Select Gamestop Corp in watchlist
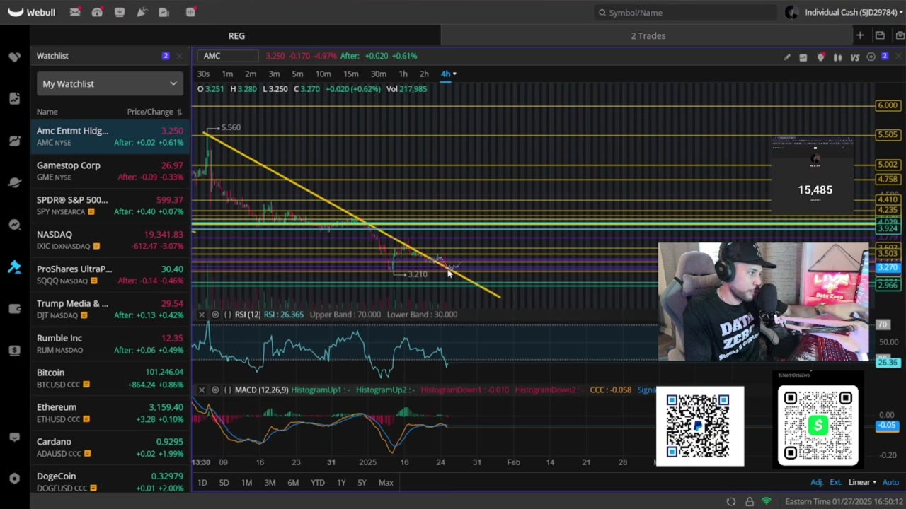Screen dimensions: 906x509 pyautogui.click(x=110, y=171)
